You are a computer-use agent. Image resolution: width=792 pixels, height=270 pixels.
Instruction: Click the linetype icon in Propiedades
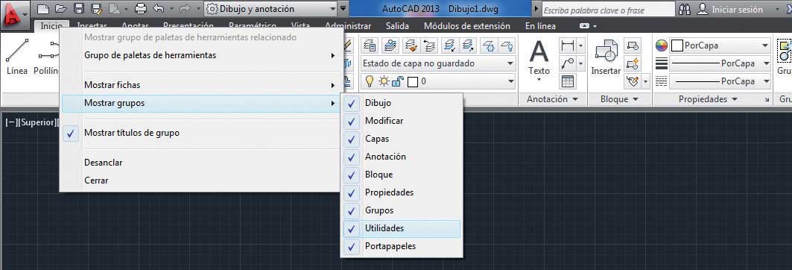coord(661,81)
